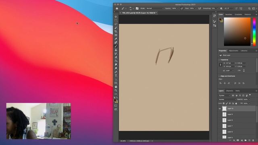Select the Zoom tool

(116, 90)
